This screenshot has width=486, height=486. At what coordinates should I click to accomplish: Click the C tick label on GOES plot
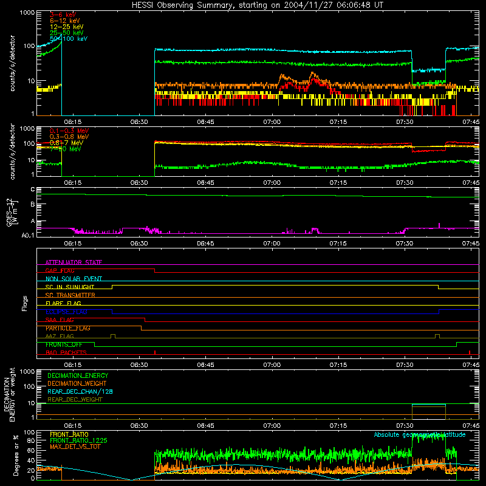click(33, 190)
